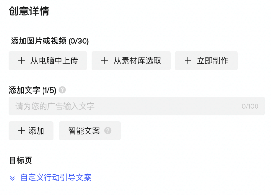The height and width of the screenshot is (195, 271).
Task: Upload media via 从电脑中上传
Action: point(48,61)
